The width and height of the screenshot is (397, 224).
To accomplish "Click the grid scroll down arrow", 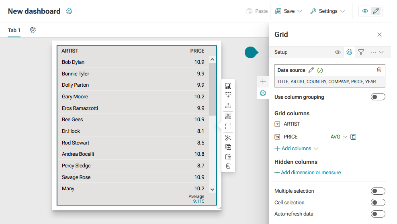I will [x=213, y=189].
